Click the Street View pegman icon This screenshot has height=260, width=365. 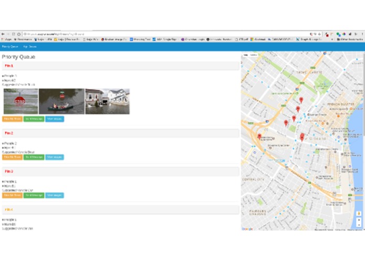pos(359,213)
